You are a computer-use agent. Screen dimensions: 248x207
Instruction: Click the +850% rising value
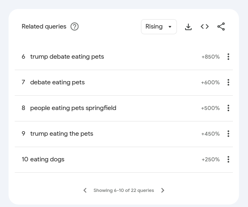point(210,57)
